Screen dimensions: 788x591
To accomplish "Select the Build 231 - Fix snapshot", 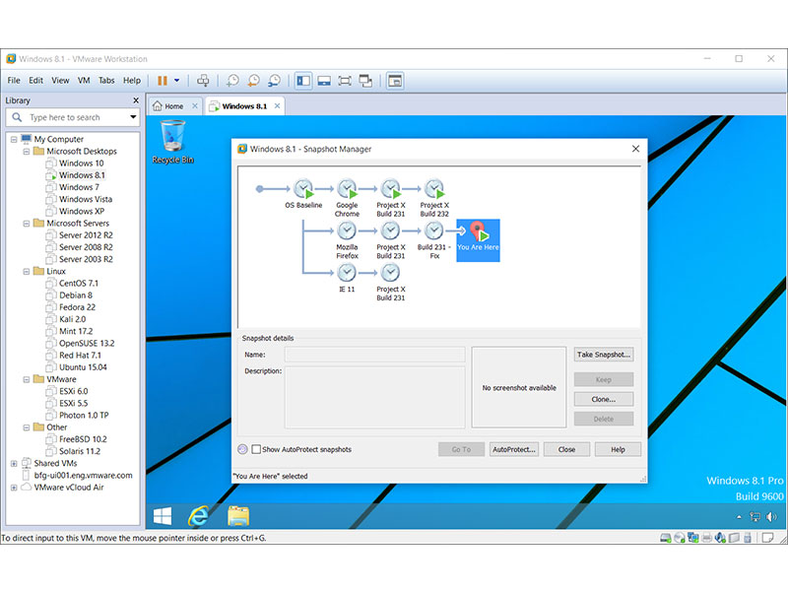I will tap(433, 230).
